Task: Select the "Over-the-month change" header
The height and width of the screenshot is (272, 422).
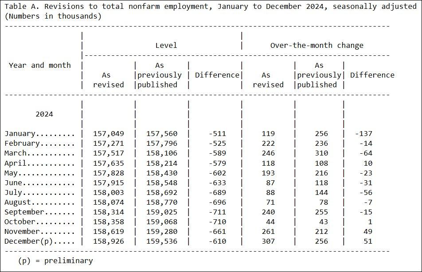Action: [x=316, y=45]
